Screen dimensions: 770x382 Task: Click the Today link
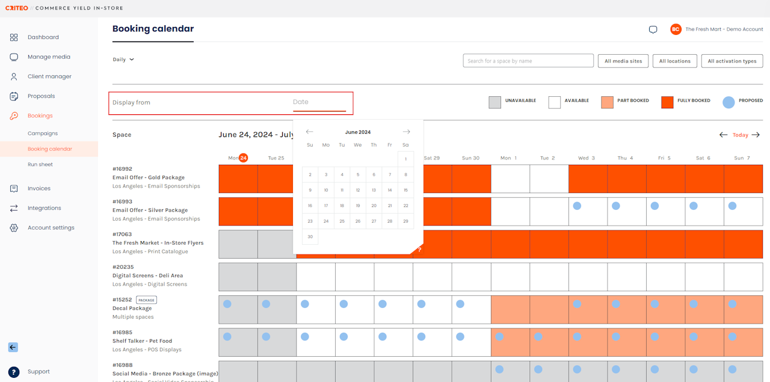(x=740, y=135)
